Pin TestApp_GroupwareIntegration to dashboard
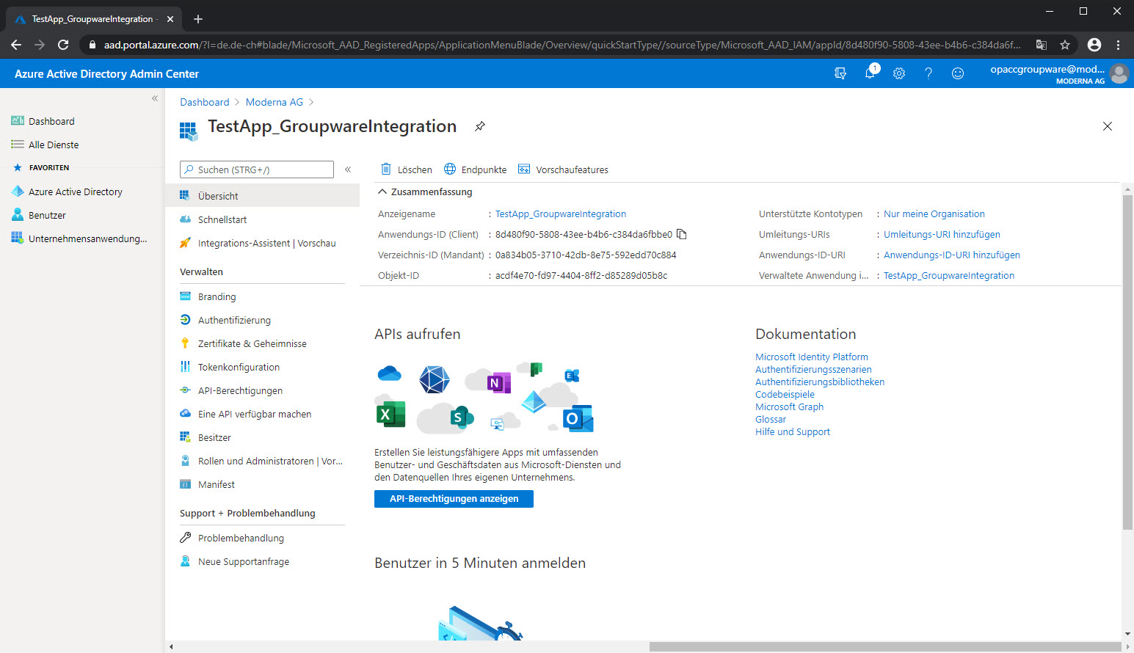 [480, 126]
